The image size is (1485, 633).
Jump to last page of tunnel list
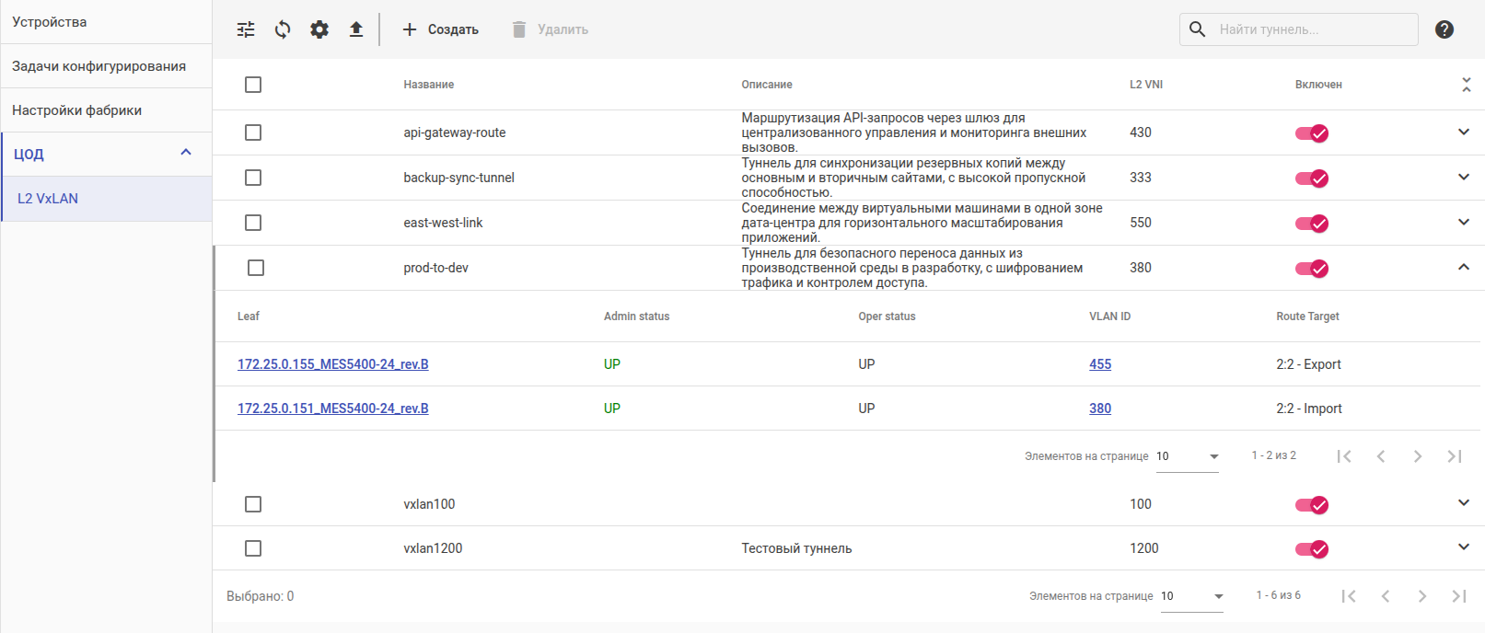click(x=1459, y=596)
